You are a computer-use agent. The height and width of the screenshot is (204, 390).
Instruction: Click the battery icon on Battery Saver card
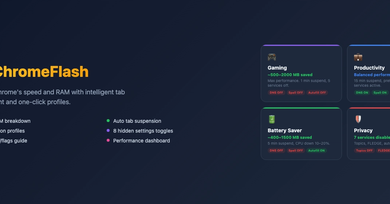pos(272,119)
